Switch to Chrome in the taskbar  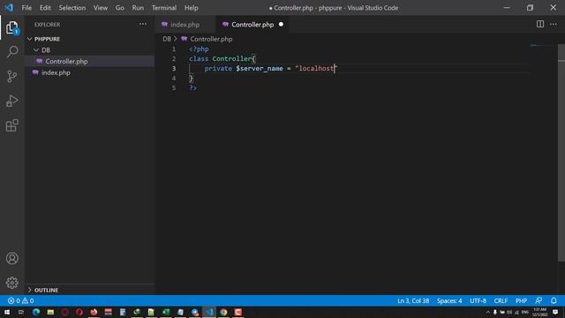click(x=223, y=312)
